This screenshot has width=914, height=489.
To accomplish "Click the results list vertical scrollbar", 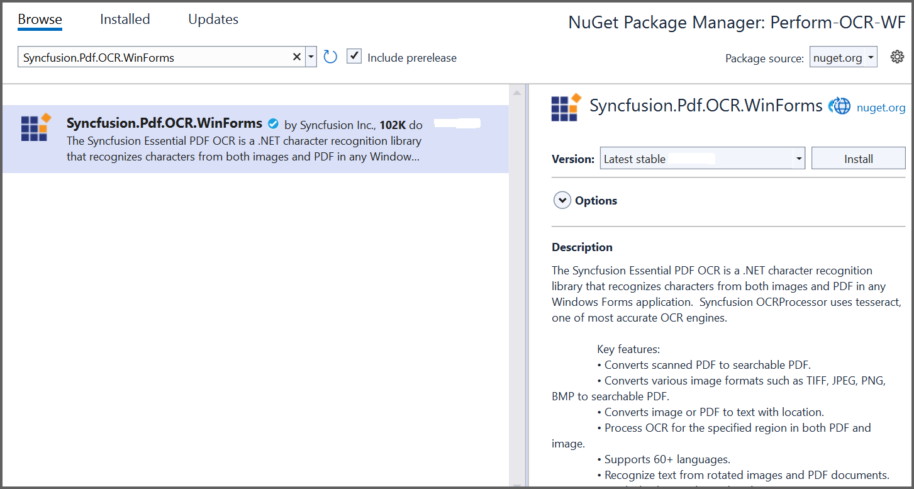I will (x=517, y=286).
